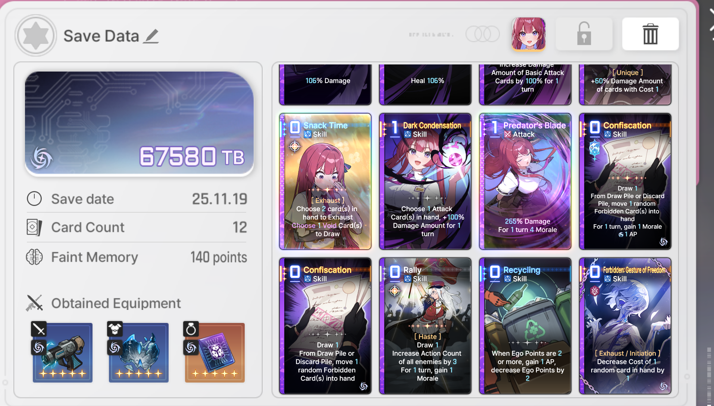This screenshot has width=714, height=406.
Task: Click the trash can delete icon
Action: click(x=650, y=34)
